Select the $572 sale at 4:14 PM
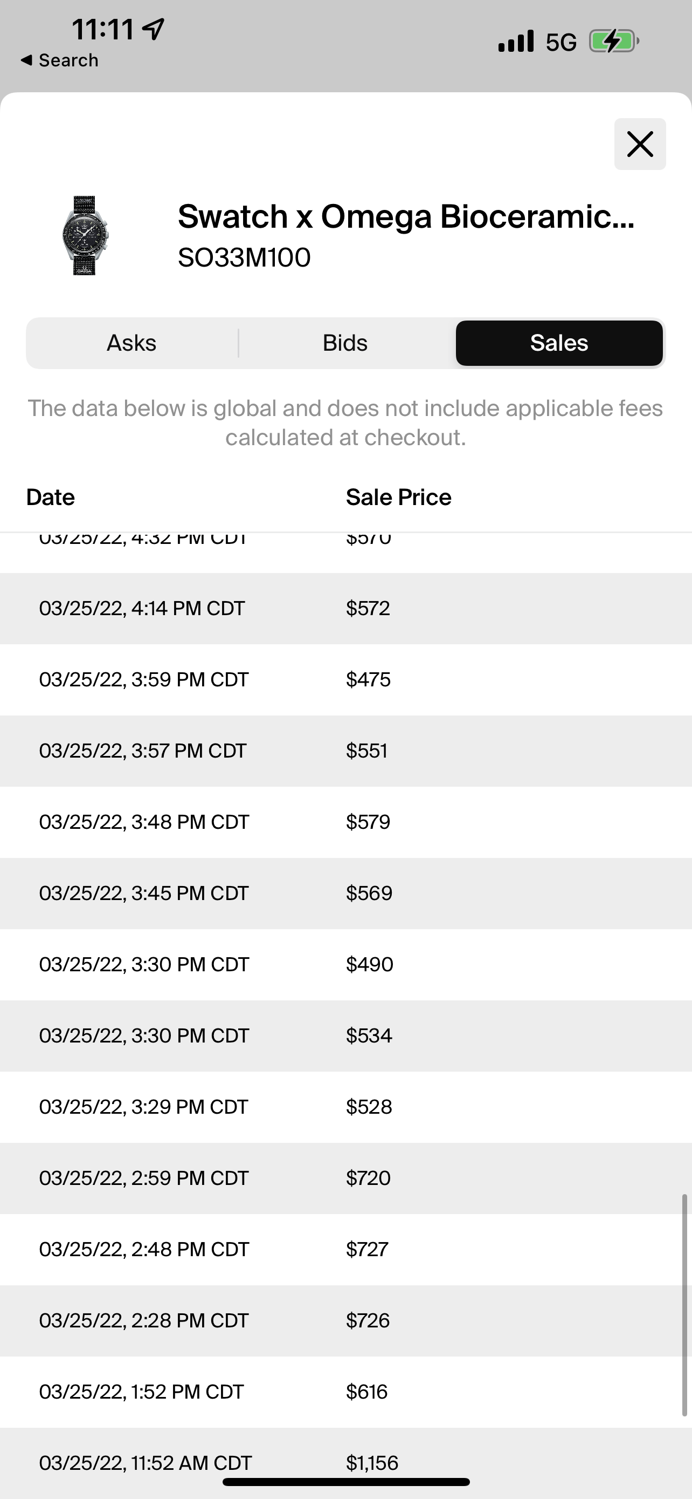692x1499 pixels. coord(345,608)
